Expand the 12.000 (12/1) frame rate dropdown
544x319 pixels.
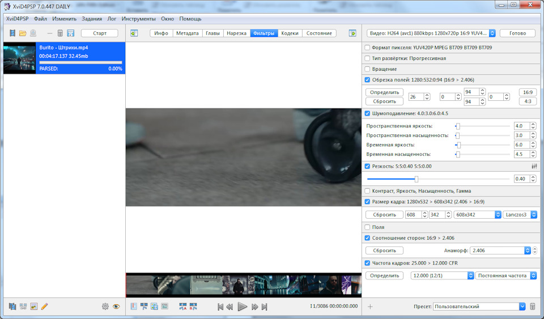(x=441, y=275)
